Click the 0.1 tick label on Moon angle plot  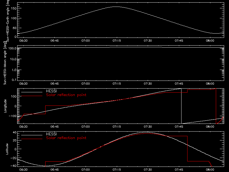pos(14,80)
